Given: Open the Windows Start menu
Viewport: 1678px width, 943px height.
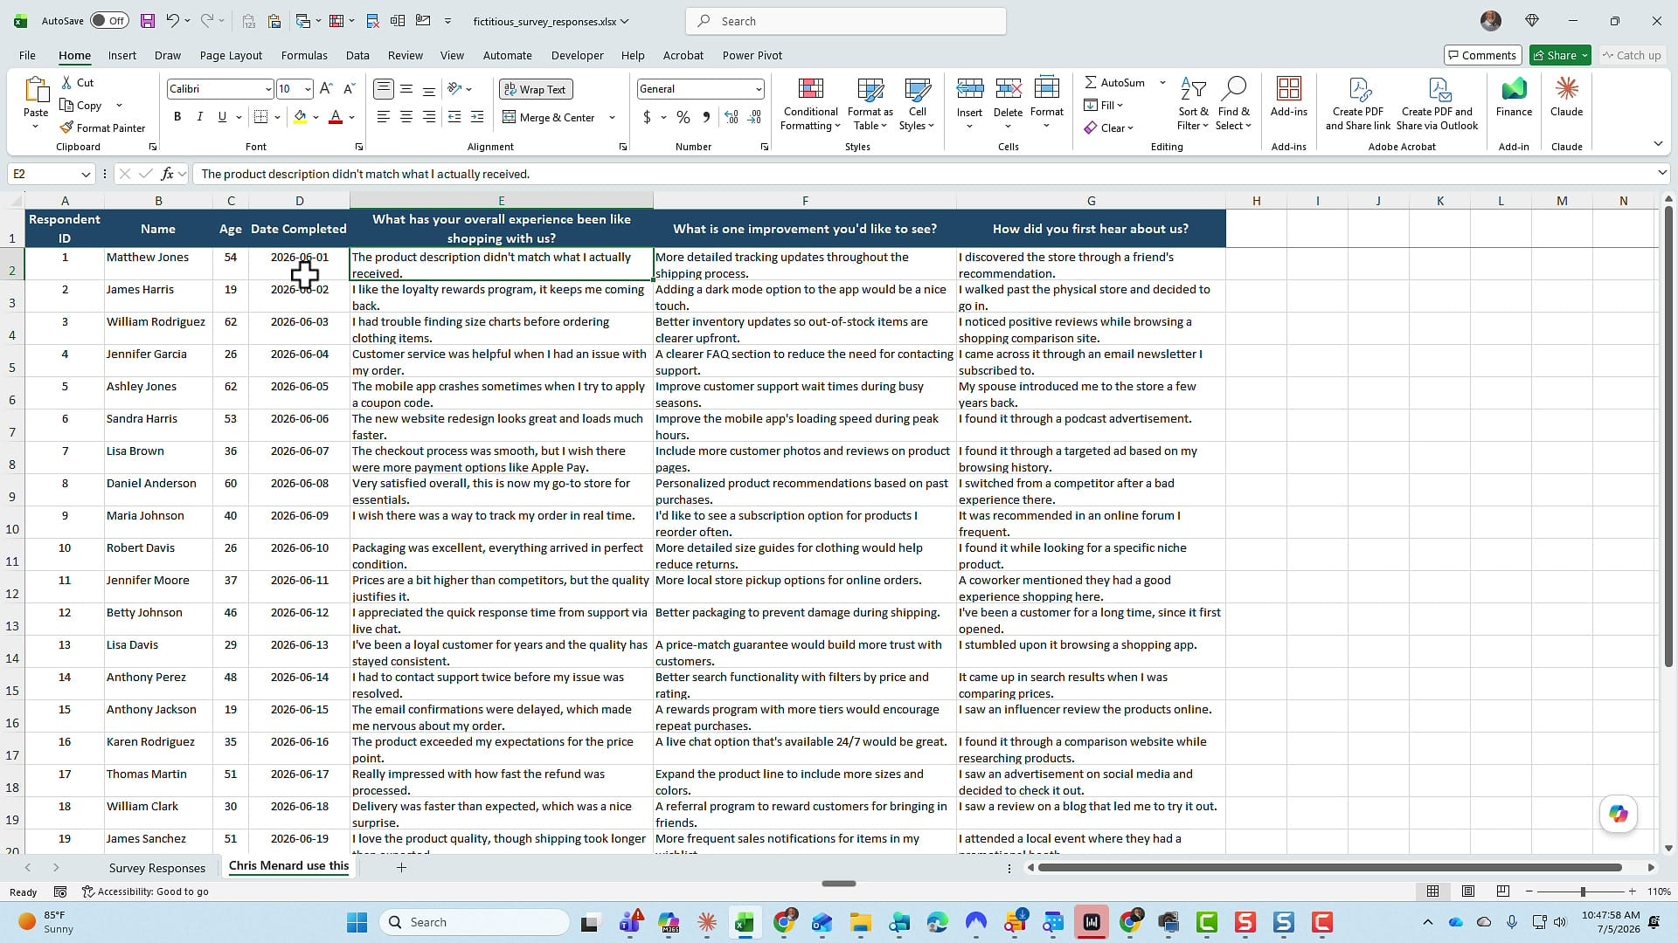Looking at the screenshot, I should (x=357, y=922).
